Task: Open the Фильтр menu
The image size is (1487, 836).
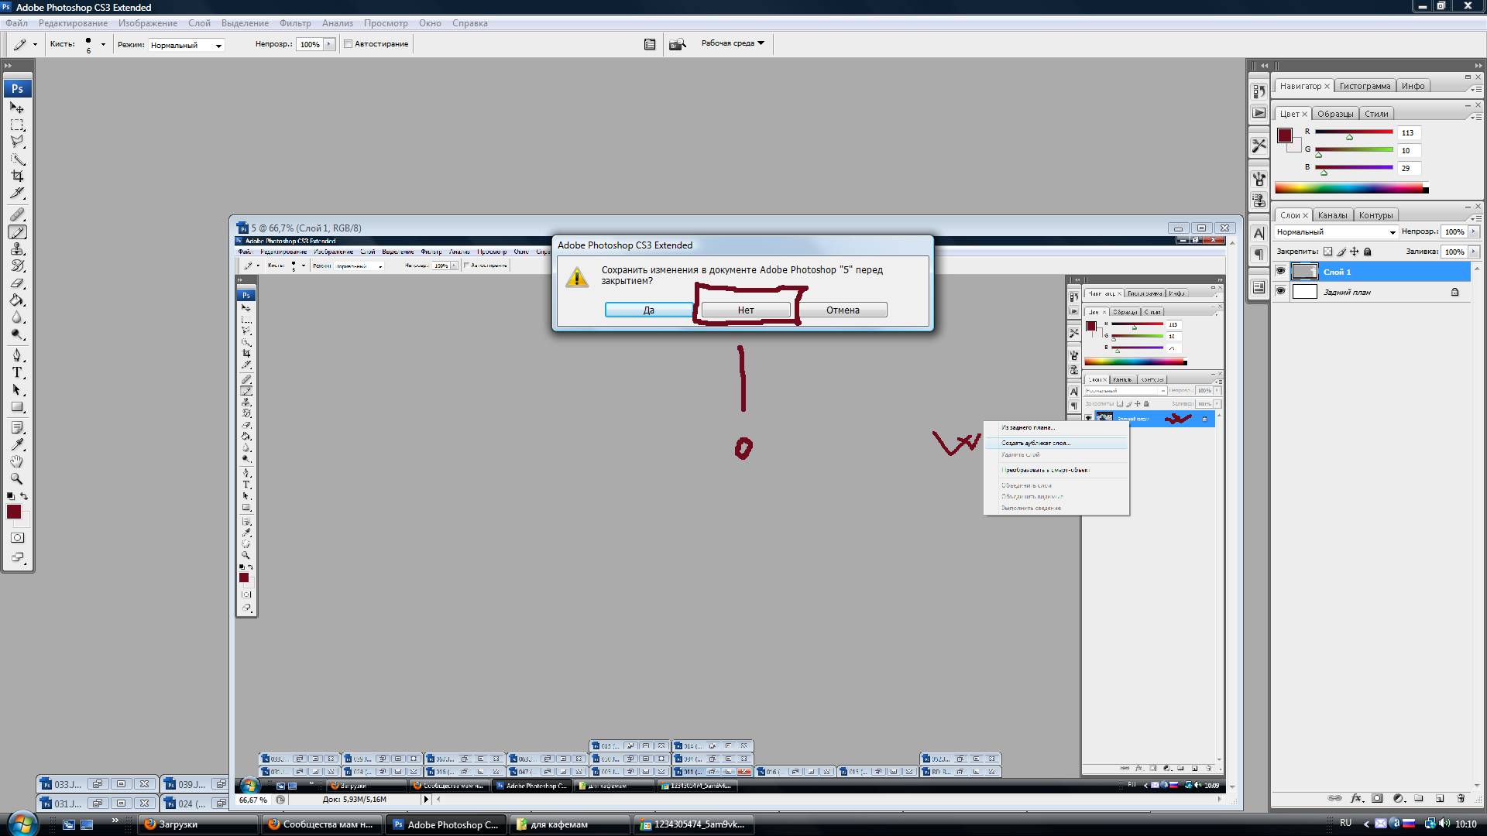Action: pos(295,23)
